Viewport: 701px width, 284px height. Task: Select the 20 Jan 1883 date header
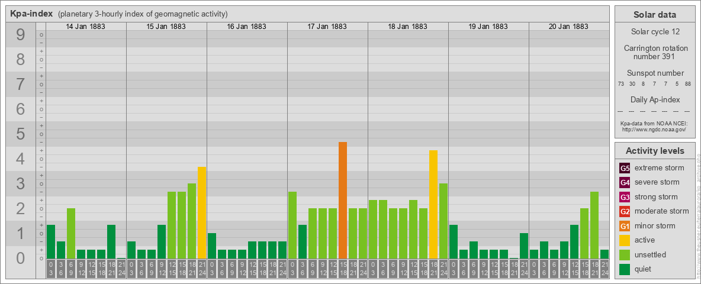(x=568, y=27)
